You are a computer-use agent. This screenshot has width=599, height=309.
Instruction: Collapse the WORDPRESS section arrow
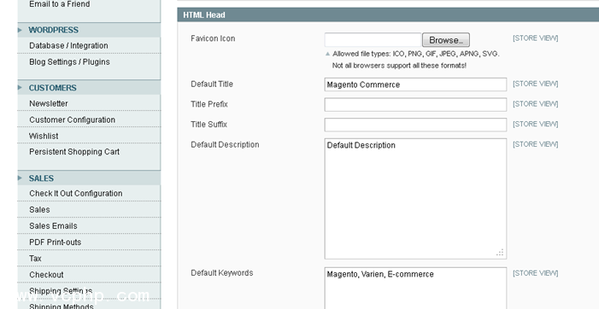click(20, 30)
